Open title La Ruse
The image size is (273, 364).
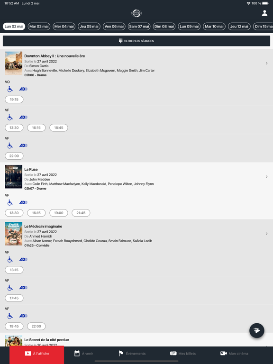pos(31,170)
